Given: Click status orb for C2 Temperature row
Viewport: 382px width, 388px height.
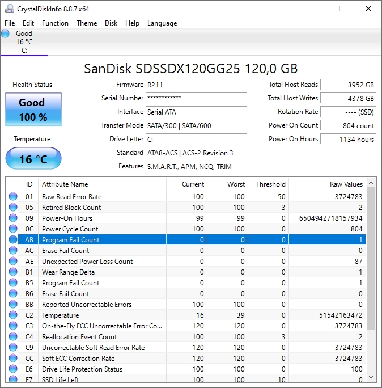Looking at the screenshot, I should (13, 315).
